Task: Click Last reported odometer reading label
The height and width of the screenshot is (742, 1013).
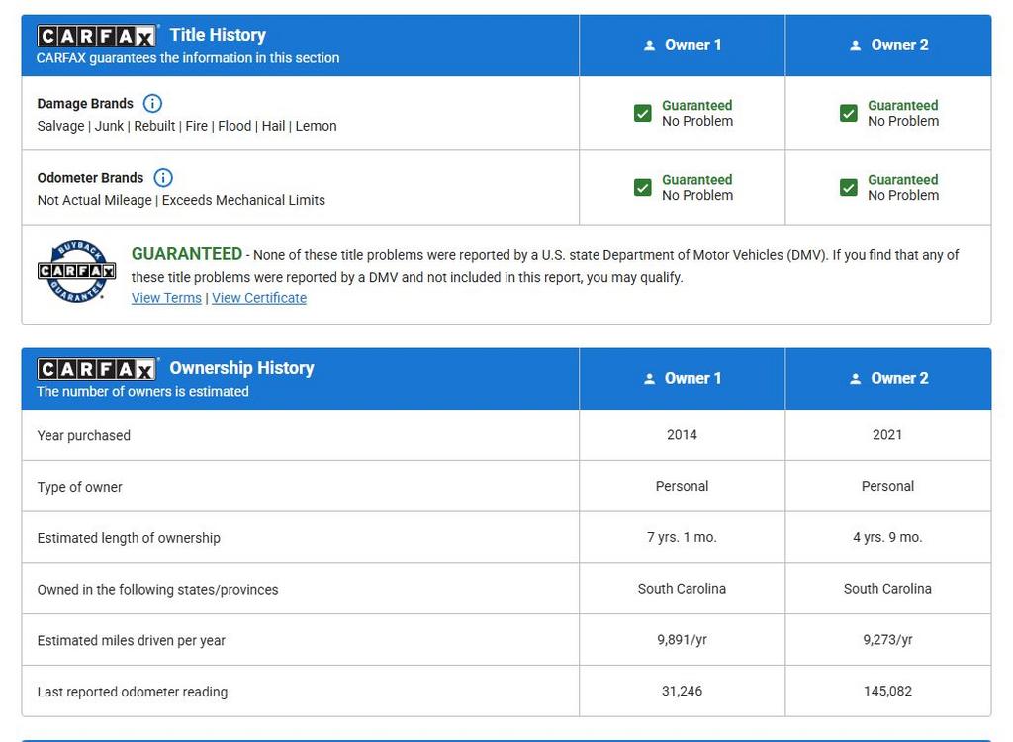Action: [133, 692]
